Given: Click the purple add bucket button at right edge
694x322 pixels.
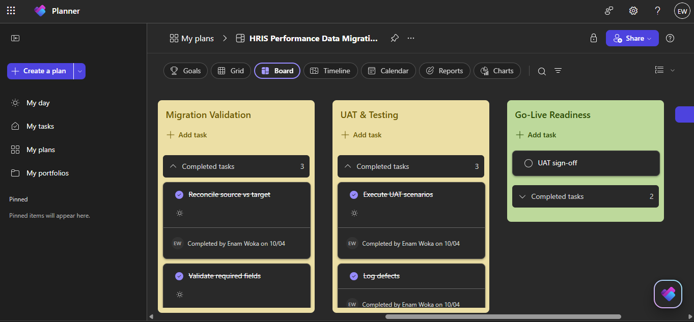Looking at the screenshot, I should click(684, 114).
